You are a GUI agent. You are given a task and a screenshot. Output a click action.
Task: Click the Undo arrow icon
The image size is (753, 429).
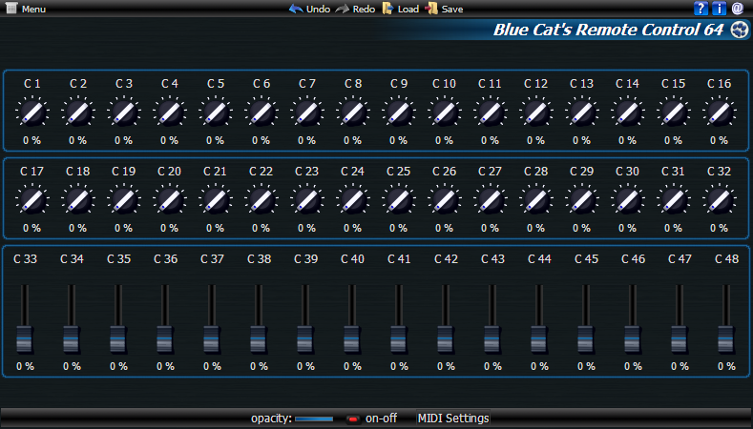tap(296, 9)
